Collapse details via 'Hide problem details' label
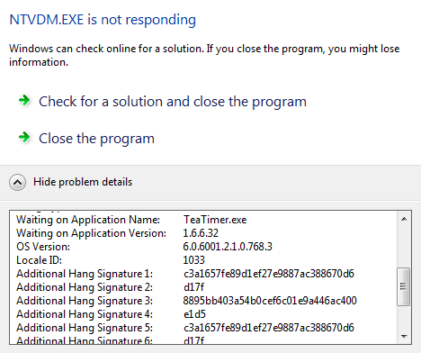 click(83, 182)
